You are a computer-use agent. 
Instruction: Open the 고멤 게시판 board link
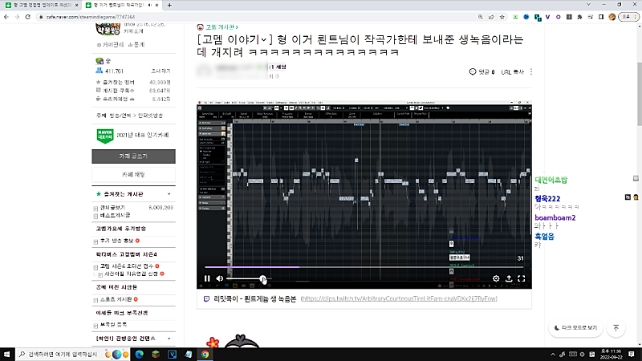[221, 27]
